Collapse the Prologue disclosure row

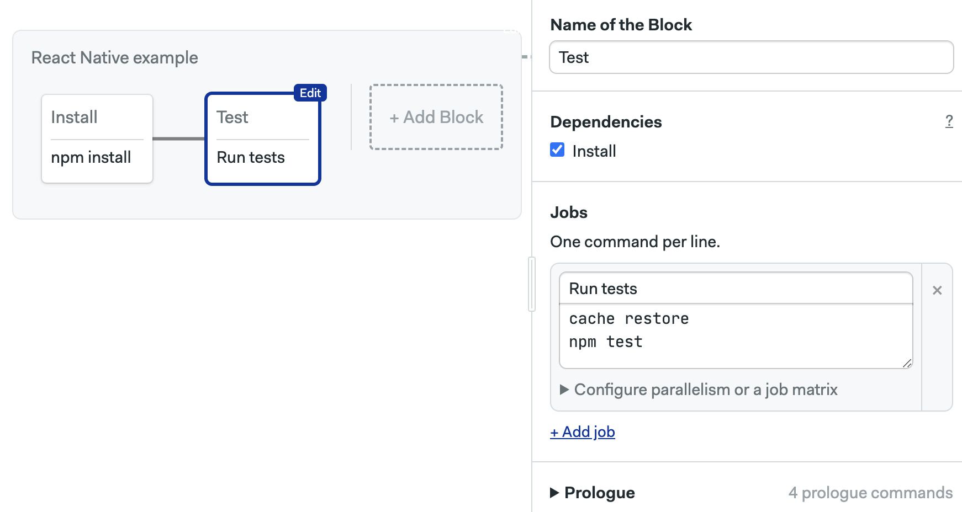click(x=599, y=493)
